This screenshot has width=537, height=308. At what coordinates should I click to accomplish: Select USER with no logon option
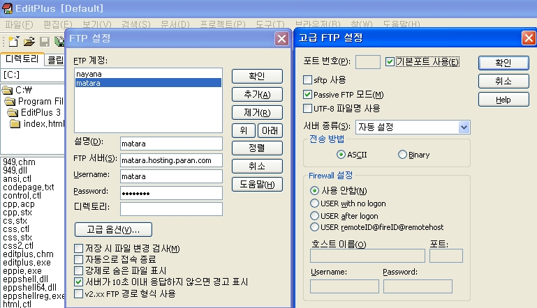point(314,203)
